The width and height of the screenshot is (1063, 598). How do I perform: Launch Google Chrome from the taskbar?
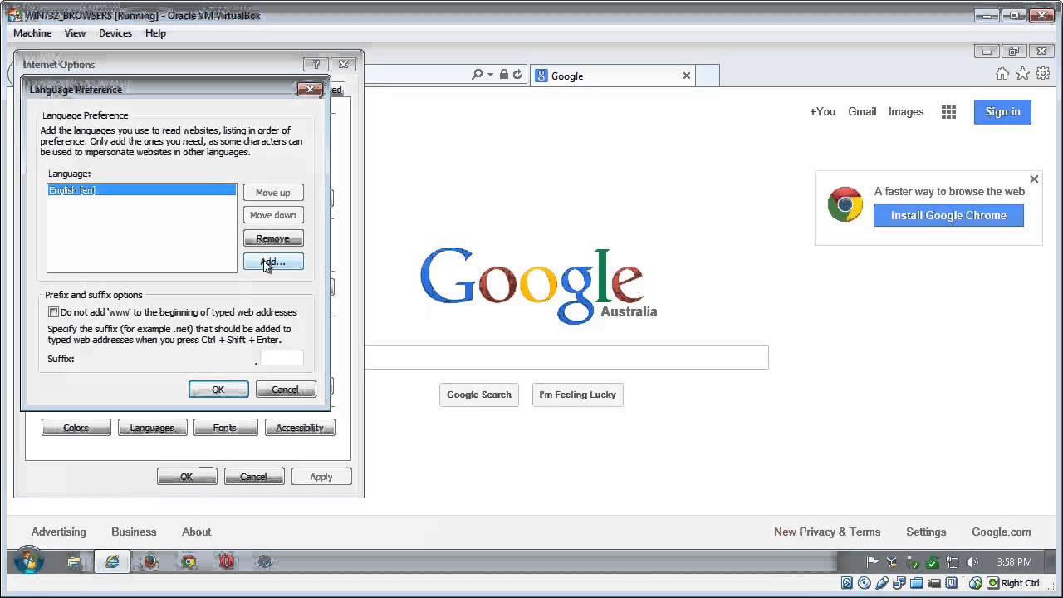click(x=189, y=562)
